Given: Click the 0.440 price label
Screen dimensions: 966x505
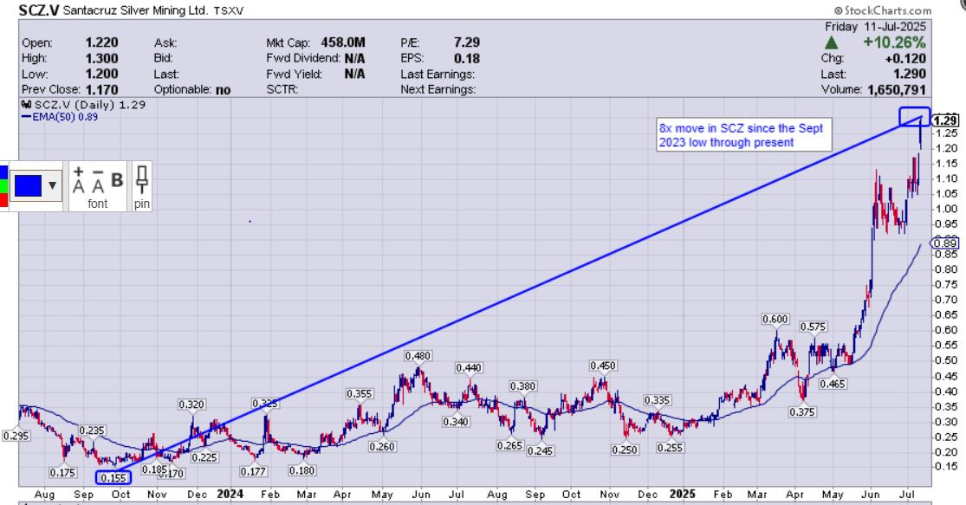Looking at the screenshot, I should [x=468, y=367].
